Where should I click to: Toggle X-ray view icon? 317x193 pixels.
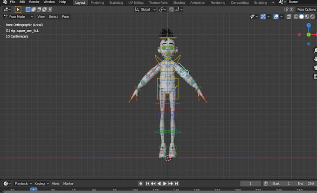(289, 17)
